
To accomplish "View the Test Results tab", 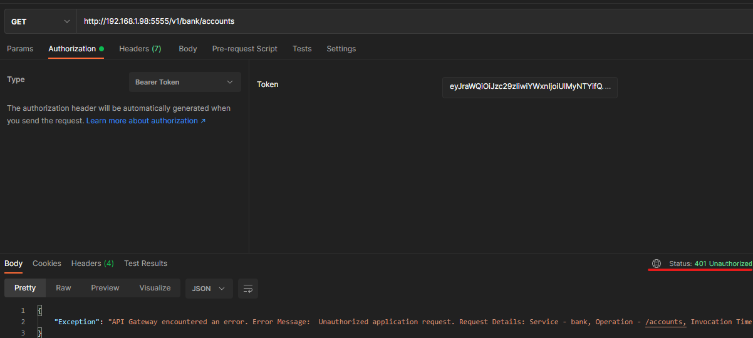I will point(145,264).
